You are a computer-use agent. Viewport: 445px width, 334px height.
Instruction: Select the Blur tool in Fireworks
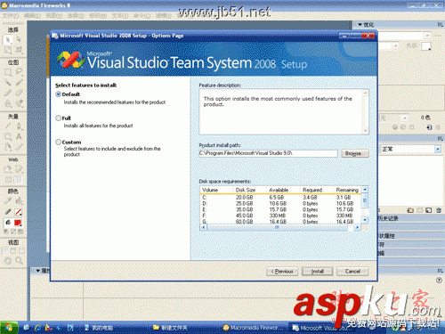[x=8, y=103]
